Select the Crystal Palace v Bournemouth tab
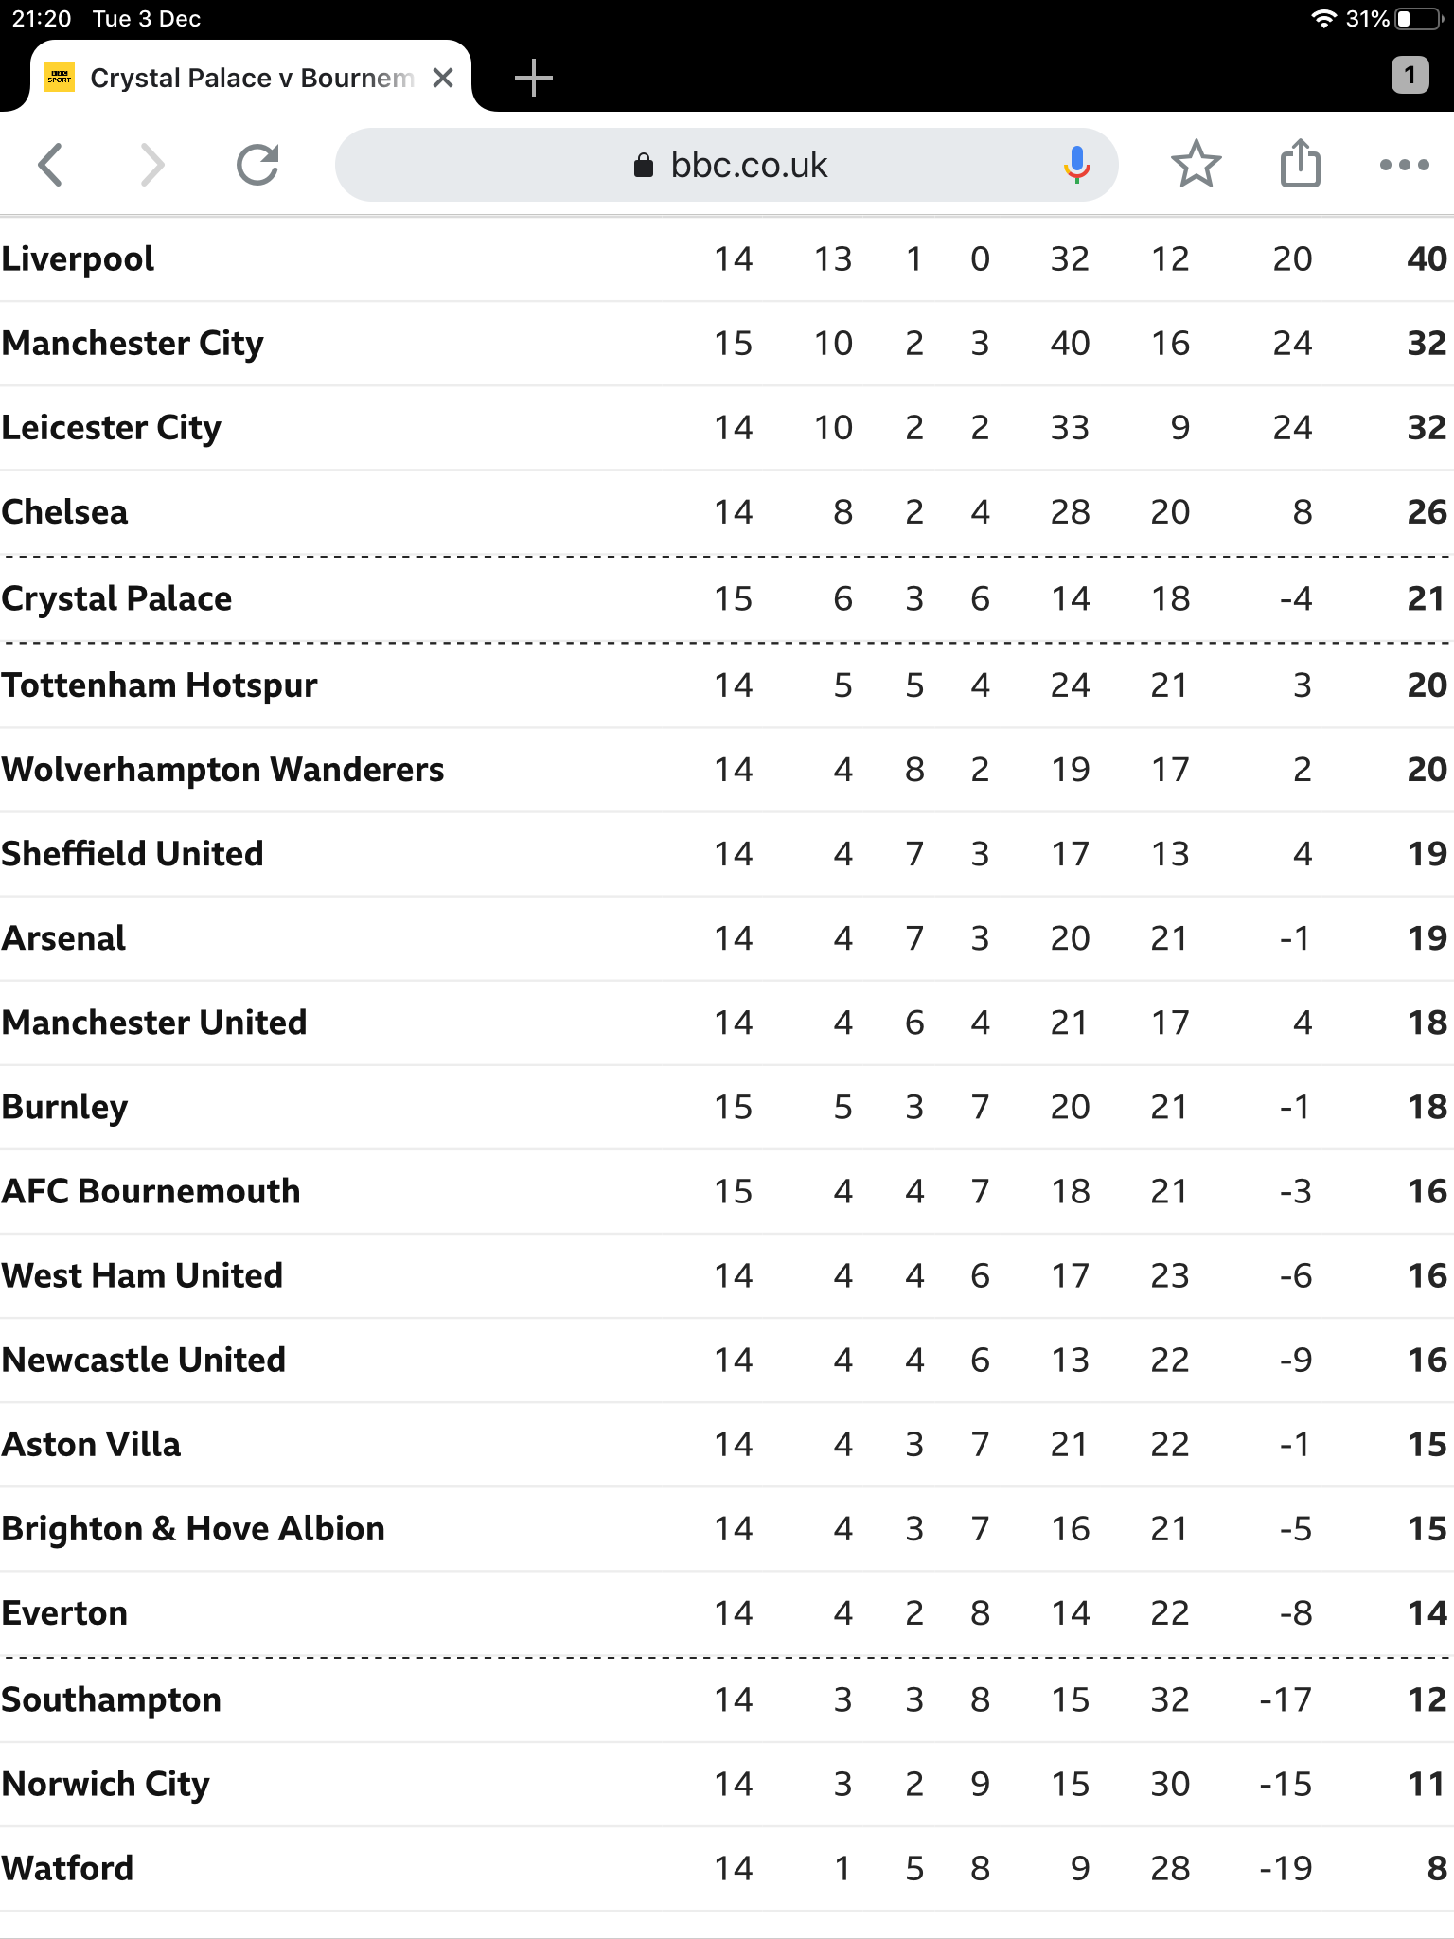 pos(251,78)
